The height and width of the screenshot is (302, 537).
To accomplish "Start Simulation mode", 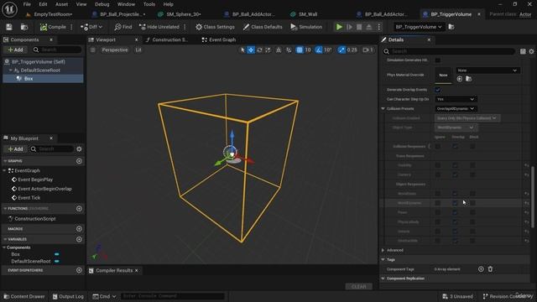I will pos(306,27).
